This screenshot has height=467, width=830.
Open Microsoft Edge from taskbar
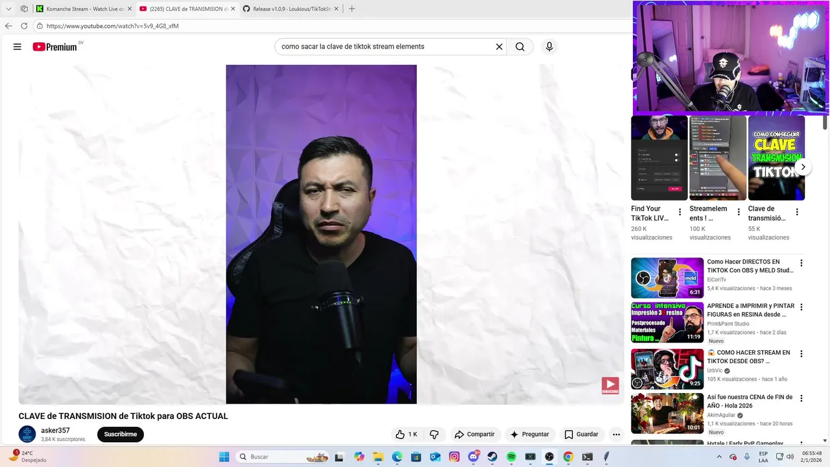tap(397, 457)
